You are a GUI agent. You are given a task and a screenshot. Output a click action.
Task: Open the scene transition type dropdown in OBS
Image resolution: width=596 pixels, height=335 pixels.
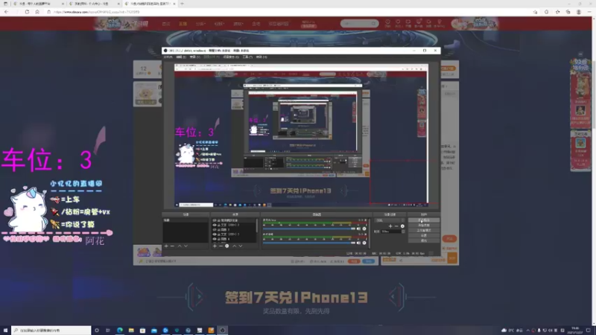pyautogui.click(x=390, y=220)
